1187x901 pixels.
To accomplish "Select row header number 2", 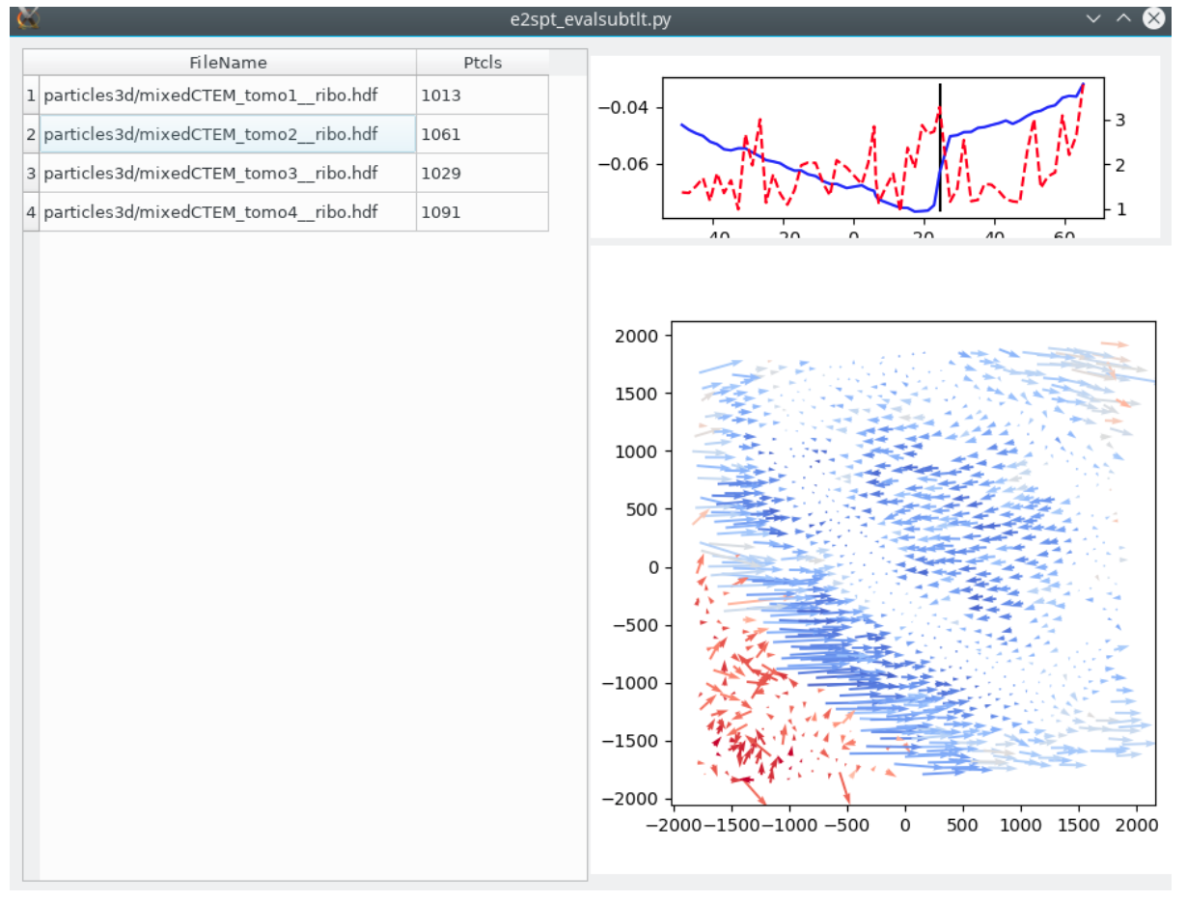I will (x=31, y=134).
